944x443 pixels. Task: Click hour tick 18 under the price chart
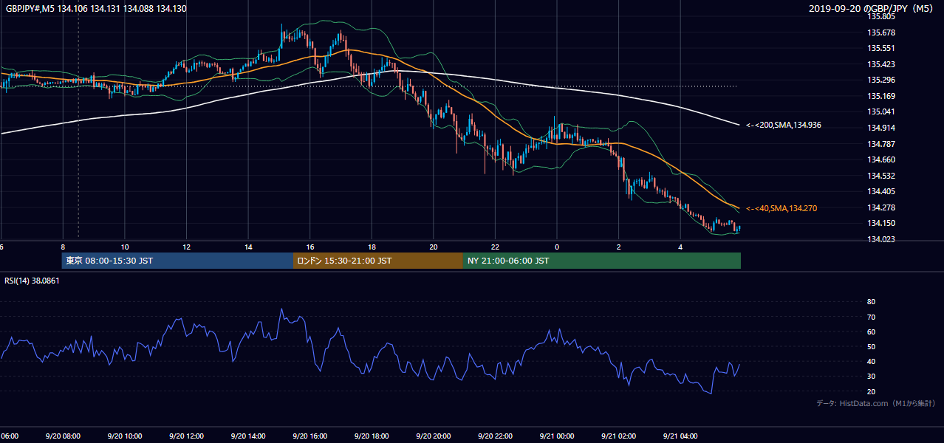[x=372, y=247]
